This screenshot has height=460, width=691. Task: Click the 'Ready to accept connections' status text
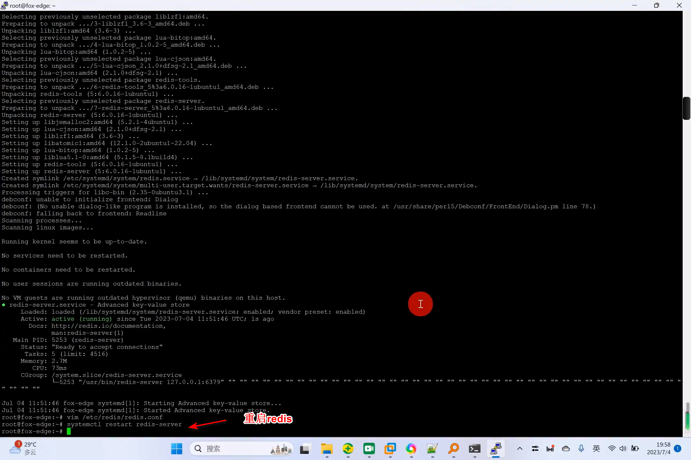pyautogui.click(x=107, y=347)
